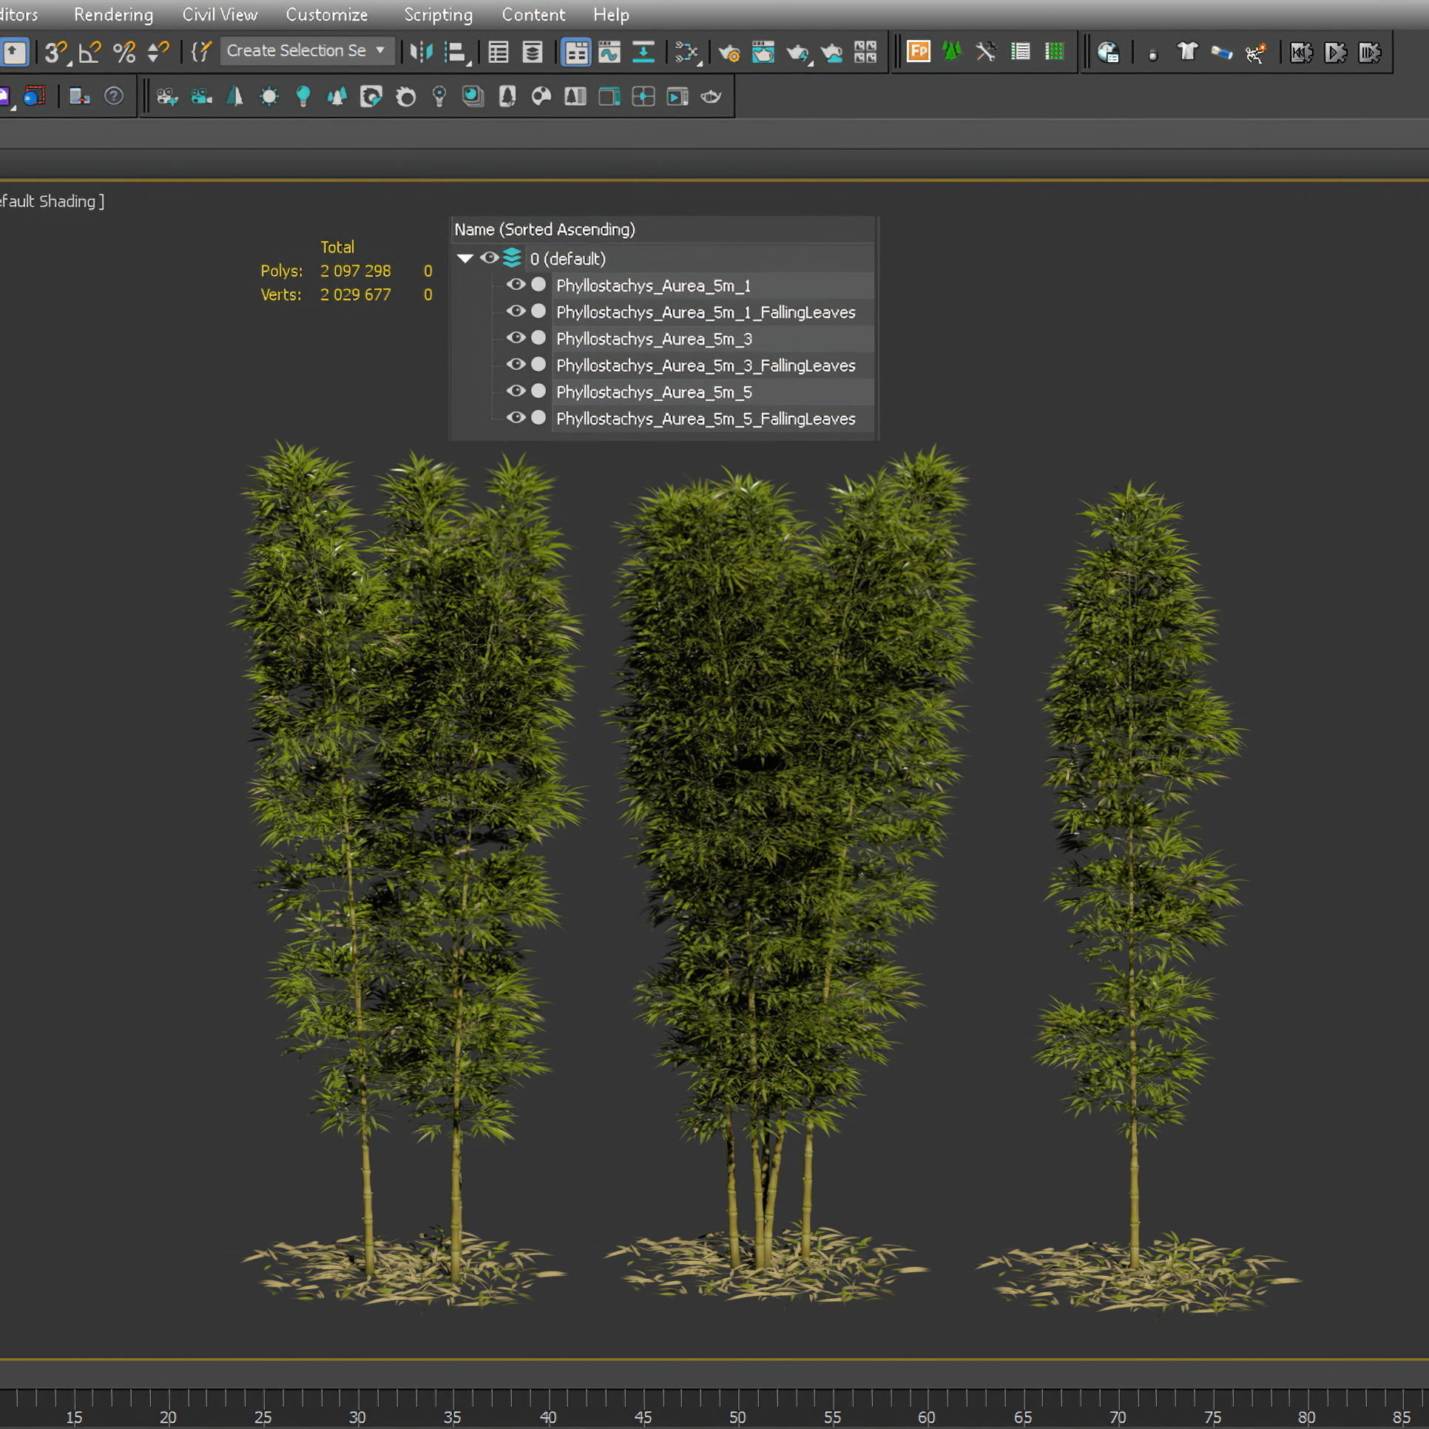Toggle the Percent Snap icon
This screenshot has width=1429, height=1429.
124,52
